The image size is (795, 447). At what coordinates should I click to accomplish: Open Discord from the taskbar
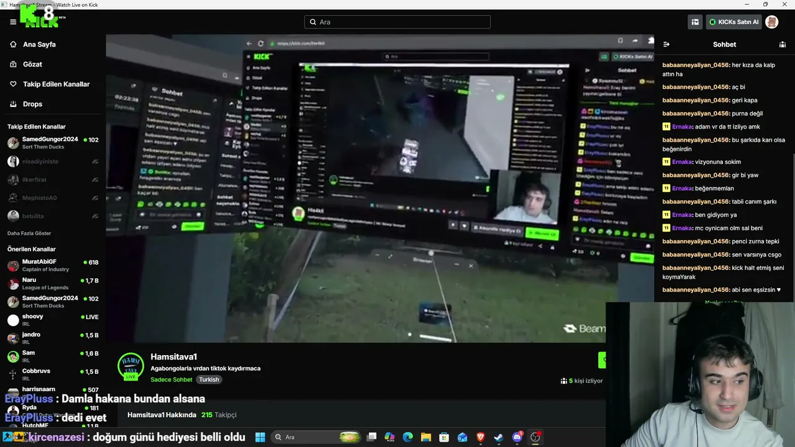click(x=517, y=437)
